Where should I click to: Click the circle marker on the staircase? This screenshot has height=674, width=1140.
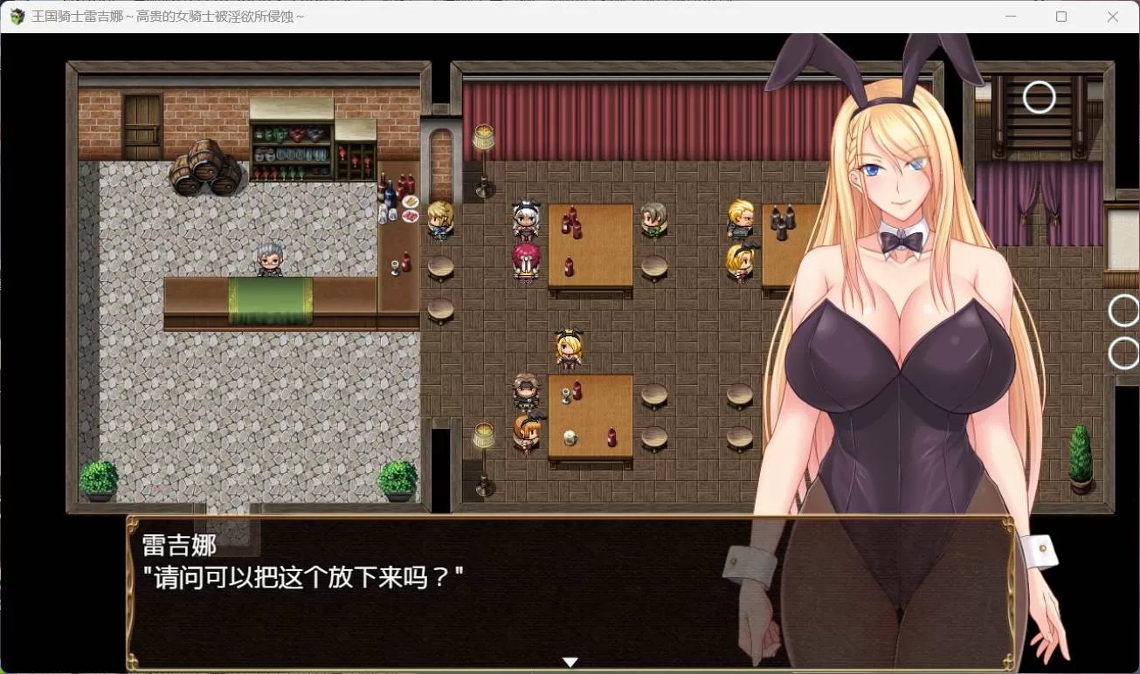click(x=1039, y=97)
